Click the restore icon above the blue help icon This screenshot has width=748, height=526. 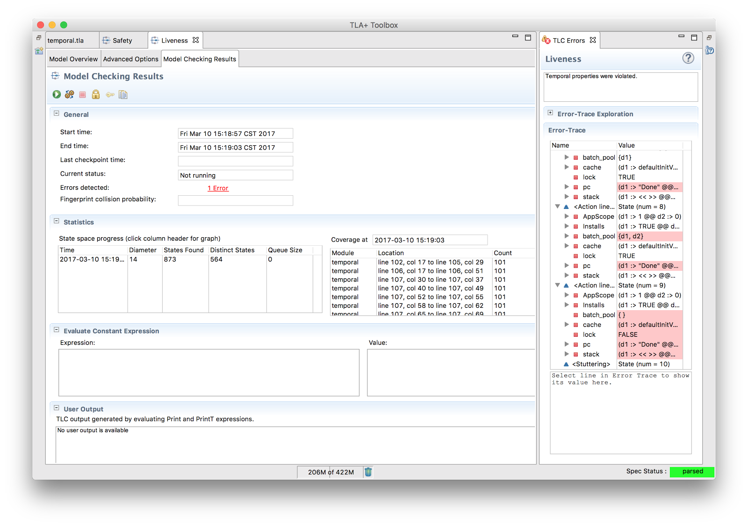click(x=709, y=37)
